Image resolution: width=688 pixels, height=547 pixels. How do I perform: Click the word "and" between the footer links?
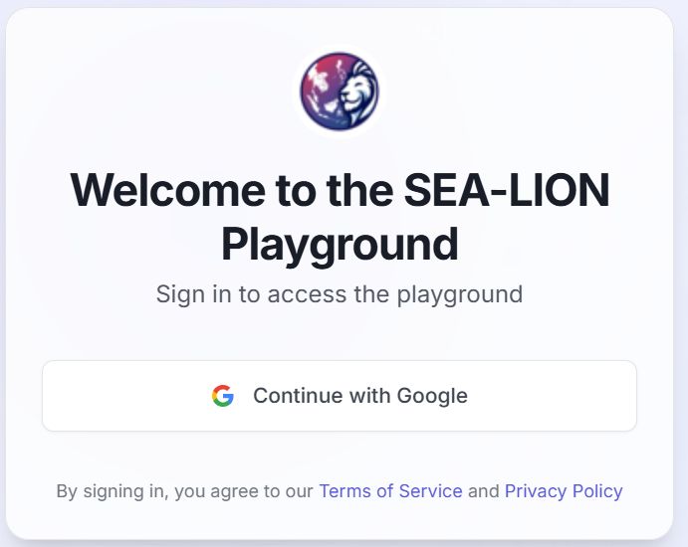click(484, 491)
